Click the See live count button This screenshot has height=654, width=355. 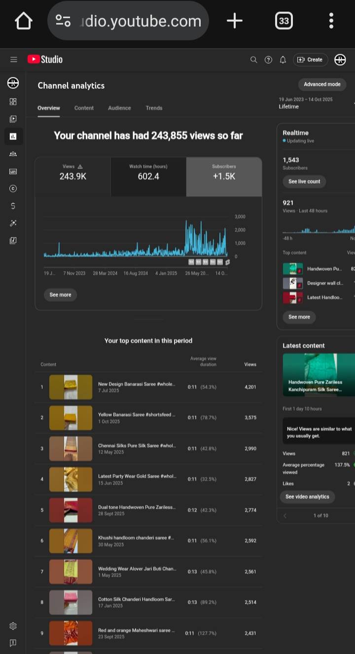(304, 182)
